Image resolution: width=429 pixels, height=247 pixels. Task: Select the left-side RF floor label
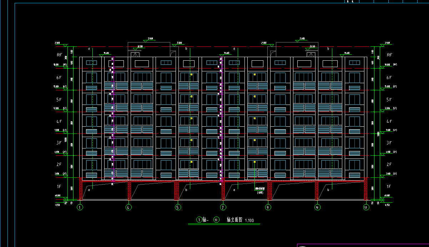point(60,55)
